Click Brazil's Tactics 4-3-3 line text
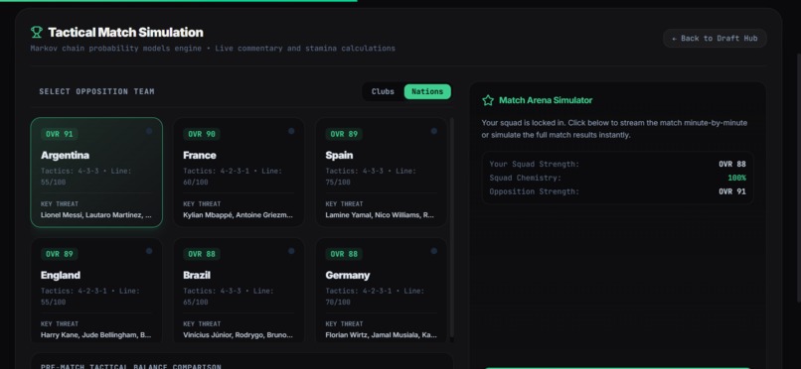Image resolution: width=801 pixels, height=369 pixels. [229, 297]
